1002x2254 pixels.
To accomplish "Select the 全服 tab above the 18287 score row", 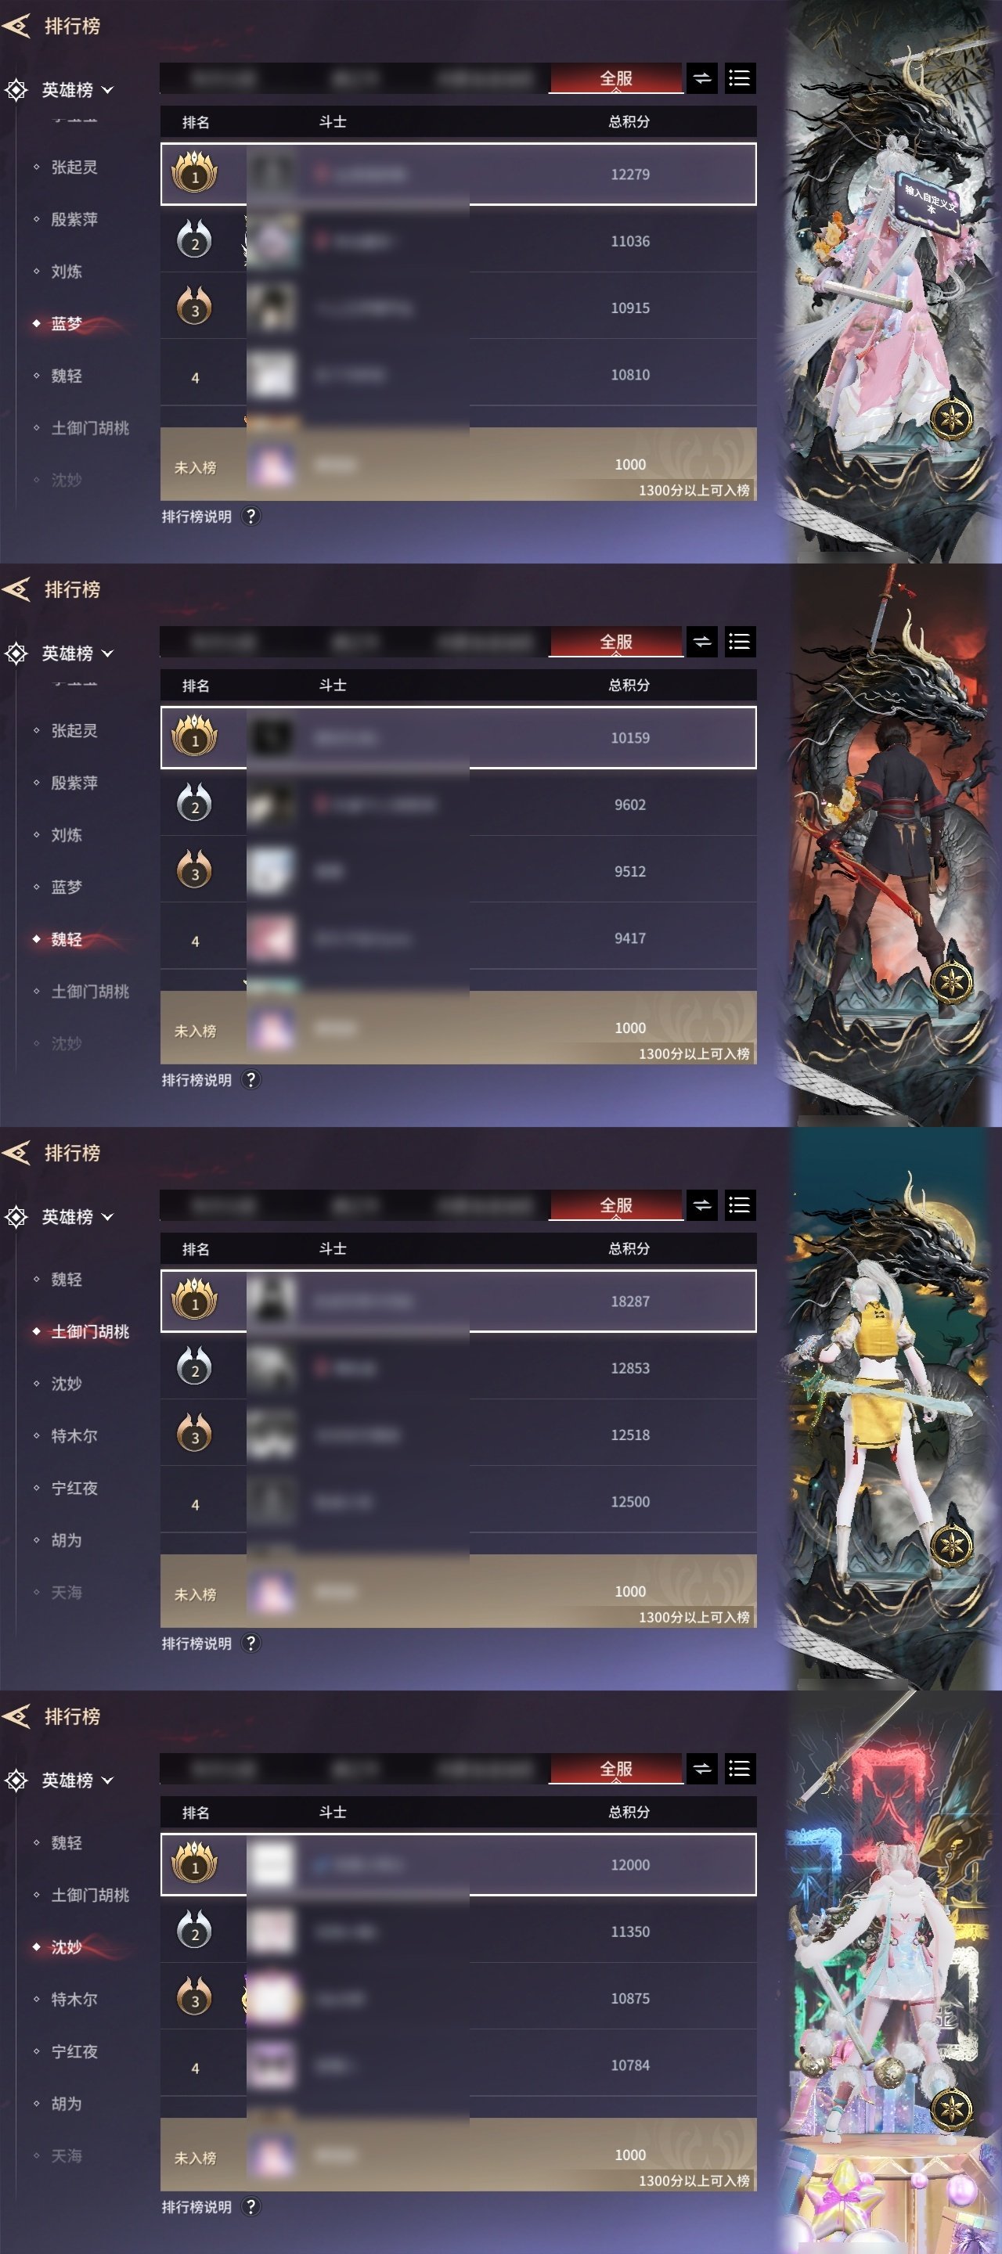I will pos(616,1206).
